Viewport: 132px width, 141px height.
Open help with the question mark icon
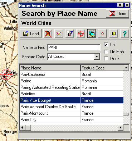[x=124, y=34]
